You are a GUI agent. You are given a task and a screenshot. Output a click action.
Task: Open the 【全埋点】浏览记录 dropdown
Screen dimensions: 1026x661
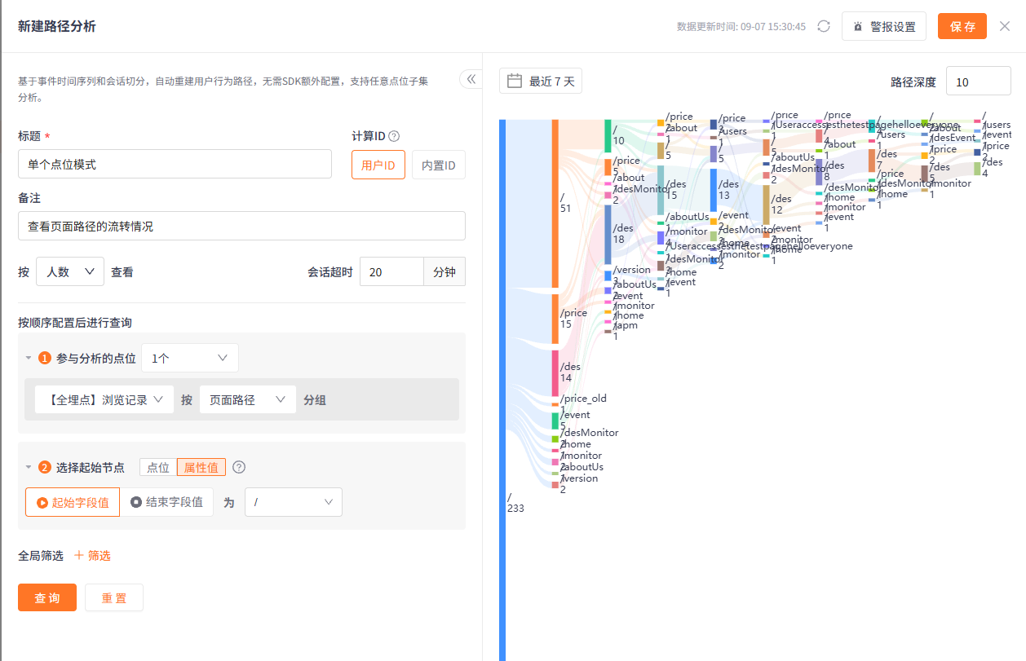[x=104, y=399]
